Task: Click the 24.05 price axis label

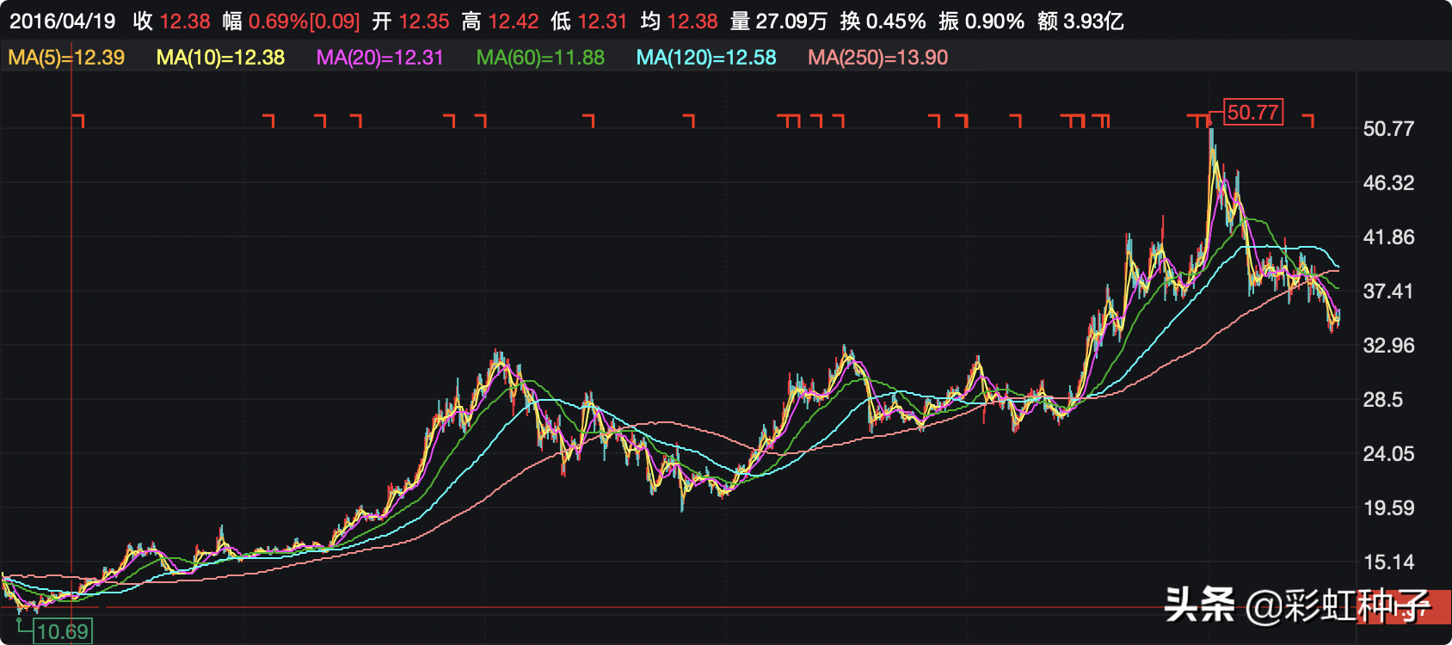Action: pyautogui.click(x=1388, y=454)
